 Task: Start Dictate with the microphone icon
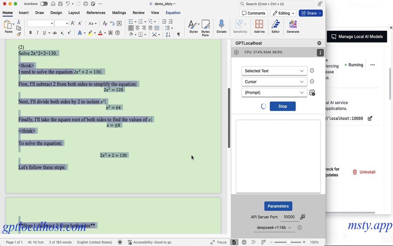221,27
